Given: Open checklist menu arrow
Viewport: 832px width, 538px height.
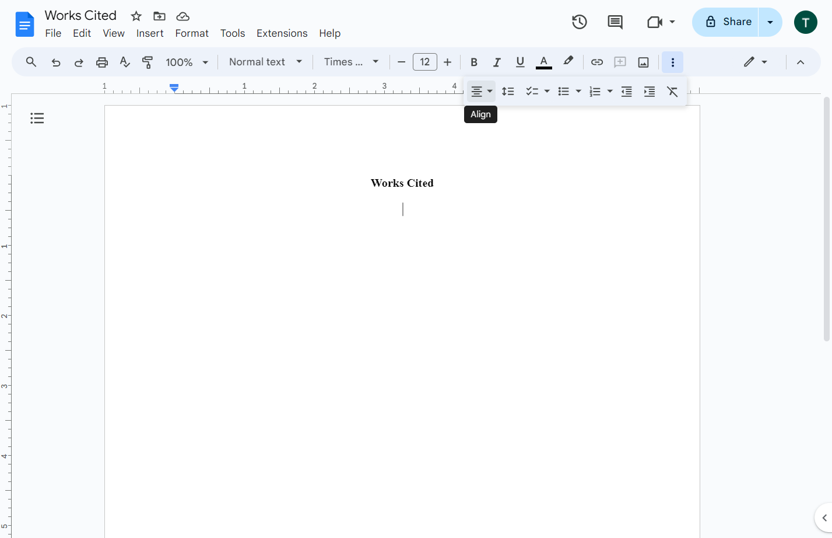Looking at the screenshot, I should pos(547,92).
